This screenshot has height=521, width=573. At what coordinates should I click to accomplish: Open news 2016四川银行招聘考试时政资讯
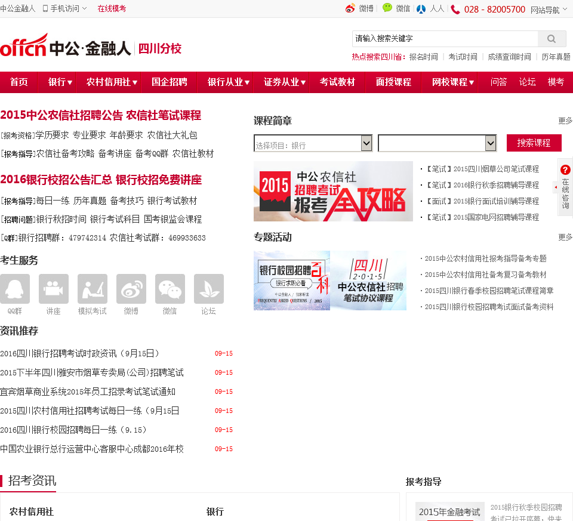coord(80,354)
